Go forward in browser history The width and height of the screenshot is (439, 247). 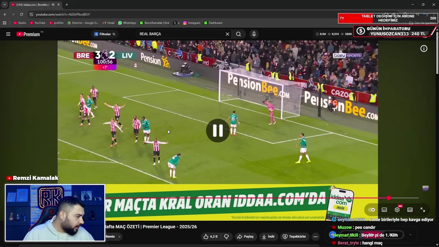(x=13, y=14)
